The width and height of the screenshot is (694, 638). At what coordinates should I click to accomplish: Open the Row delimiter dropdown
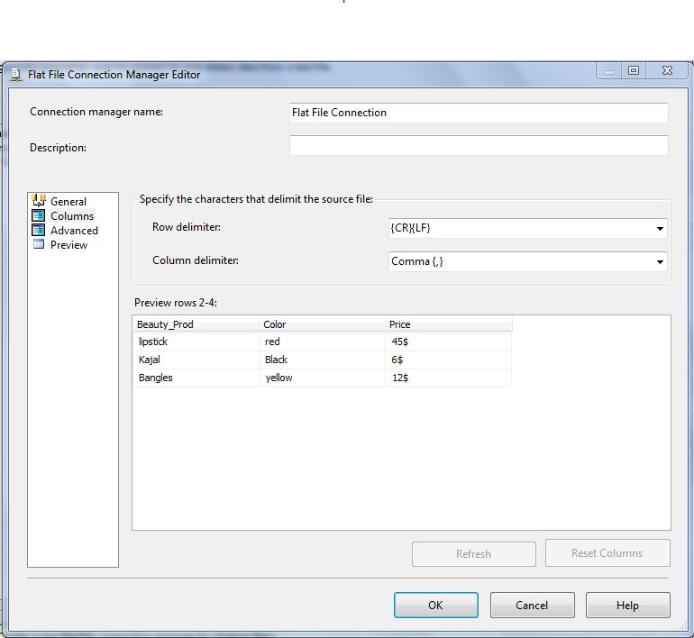[661, 229]
